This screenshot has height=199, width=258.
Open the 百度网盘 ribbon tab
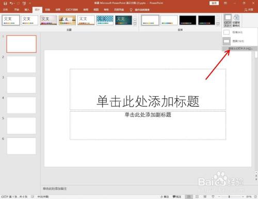click(x=119, y=10)
